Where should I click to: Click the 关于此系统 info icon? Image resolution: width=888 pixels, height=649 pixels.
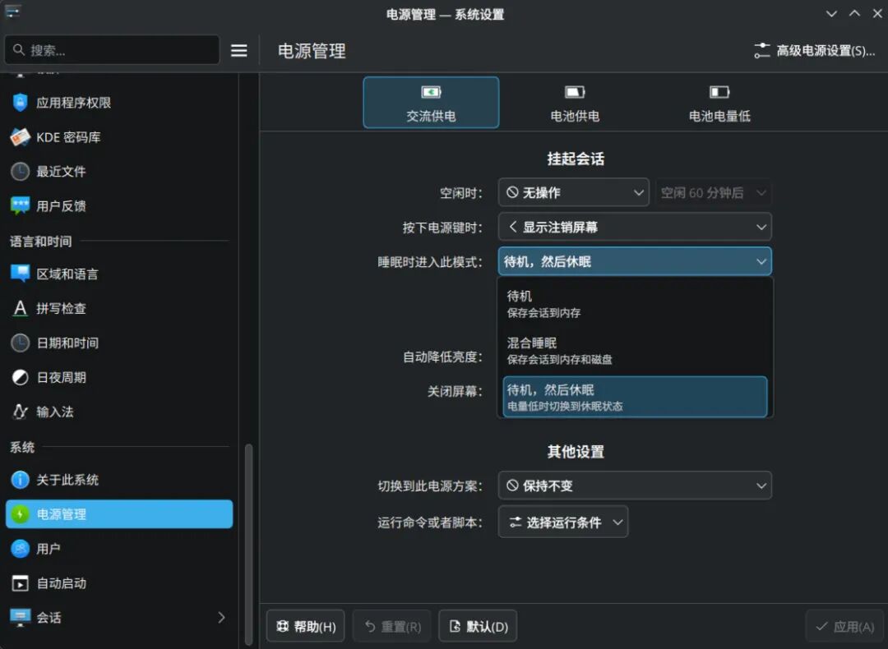click(x=21, y=480)
